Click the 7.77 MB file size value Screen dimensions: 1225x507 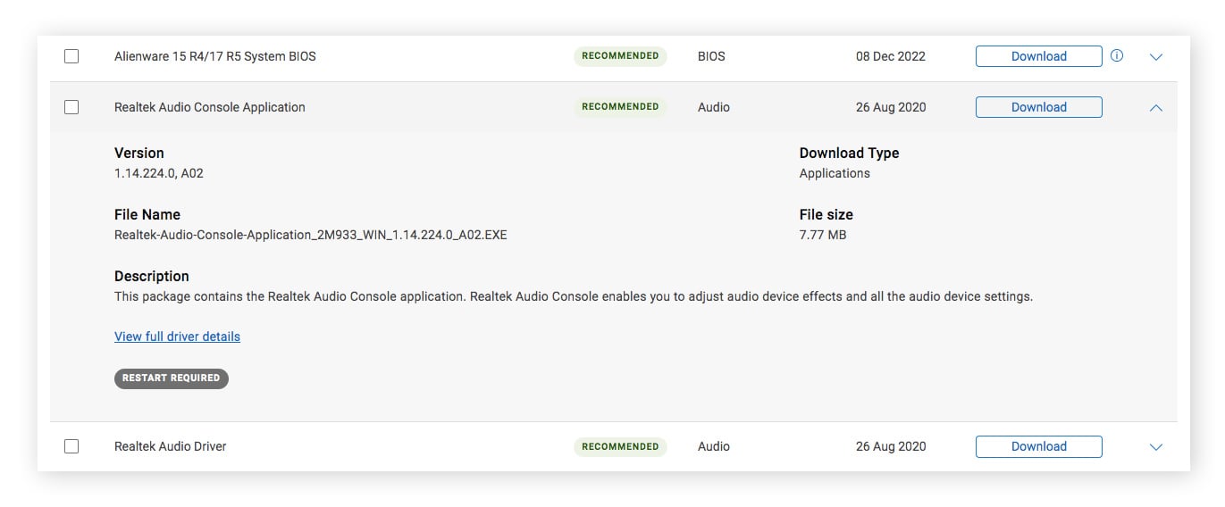[x=823, y=235]
